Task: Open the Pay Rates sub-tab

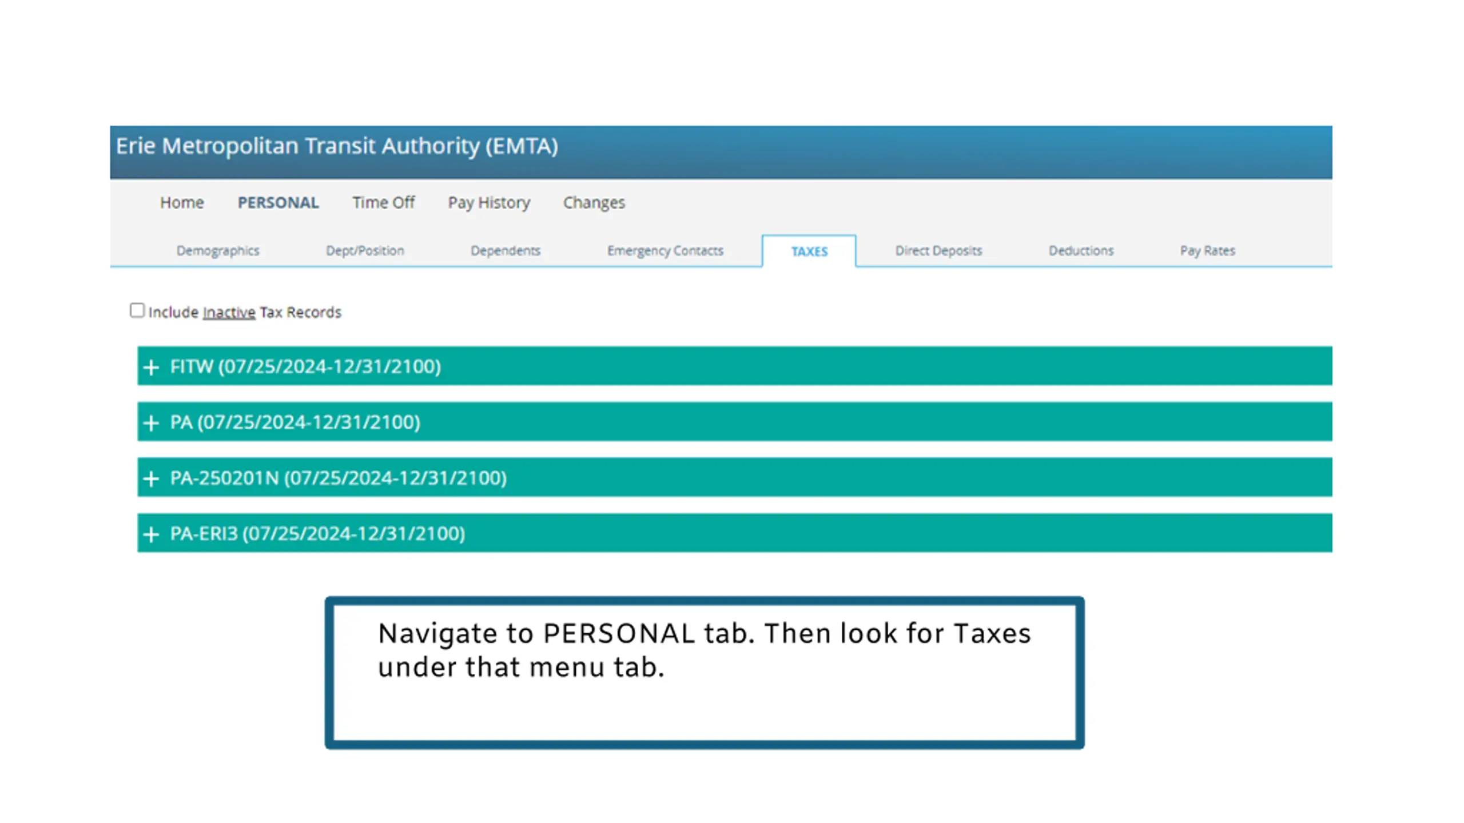Action: tap(1207, 250)
